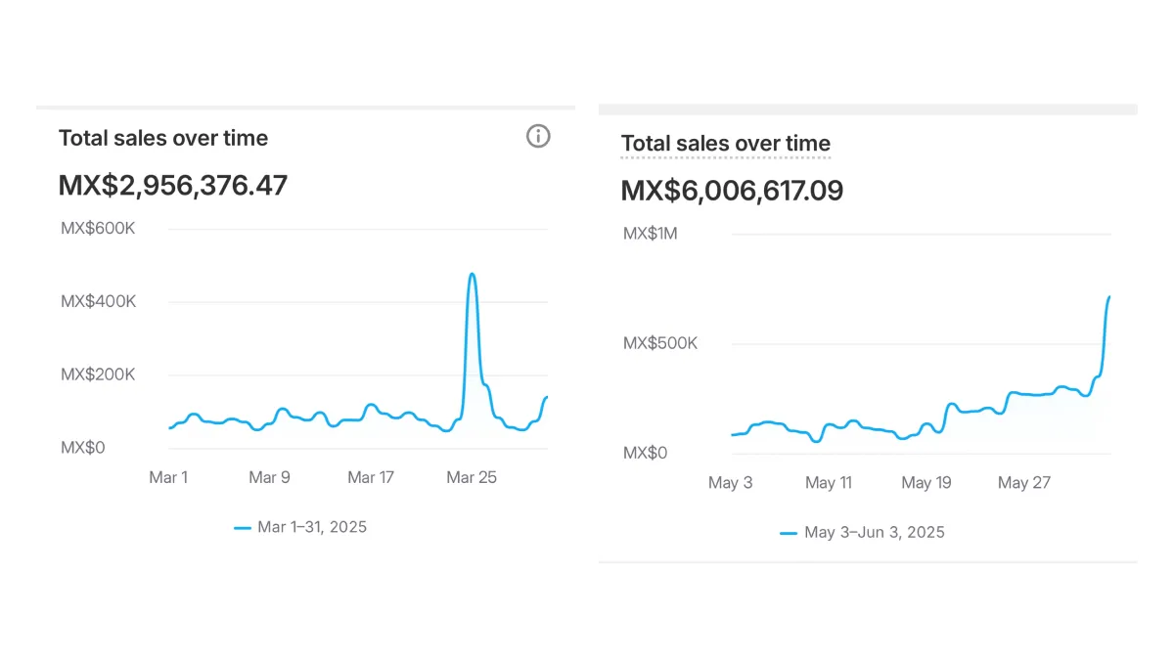The image size is (1174, 660).
Task: Click the blue legend line swatch for Mar 1–31
Action: click(x=243, y=528)
